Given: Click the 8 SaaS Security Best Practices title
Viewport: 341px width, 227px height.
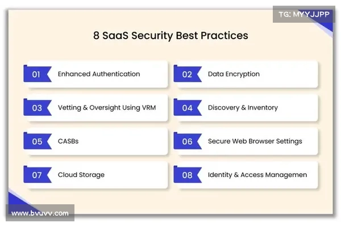Looking at the screenshot, I should pos(170,36).
